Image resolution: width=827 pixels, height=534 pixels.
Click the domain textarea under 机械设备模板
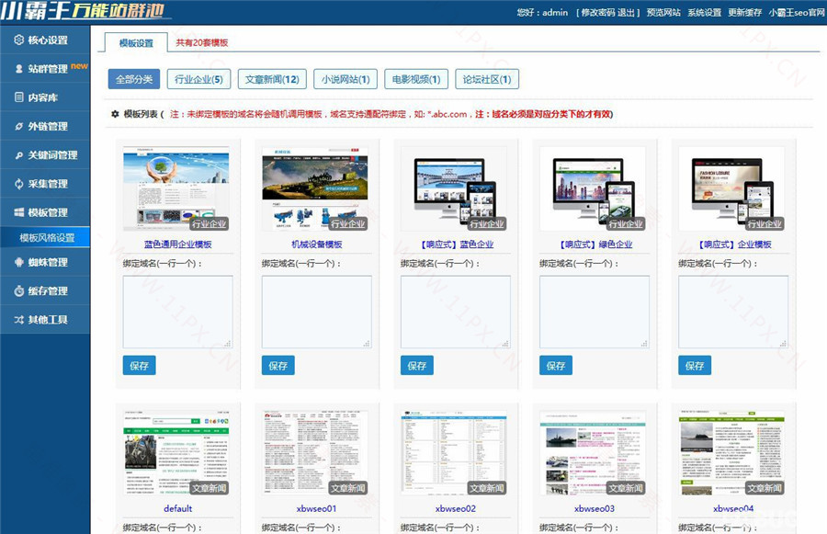pos(316,312)
